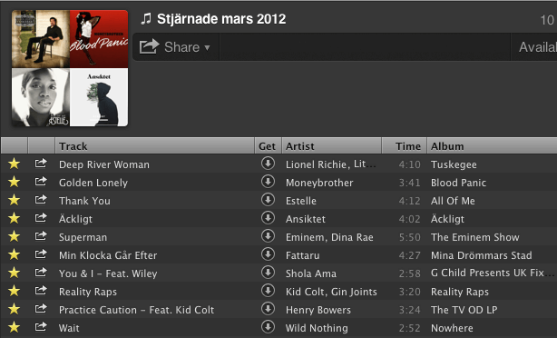Click the Get arrow for Min Klocka Går Efter

tap(268, 254)
